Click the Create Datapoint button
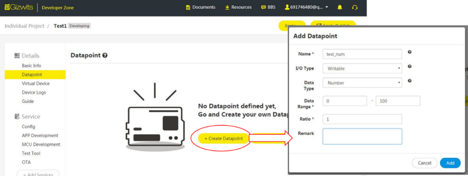 pos(224,139)
